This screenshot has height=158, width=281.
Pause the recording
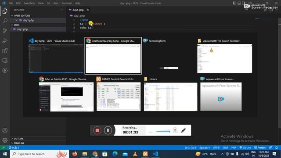(108, 130)
